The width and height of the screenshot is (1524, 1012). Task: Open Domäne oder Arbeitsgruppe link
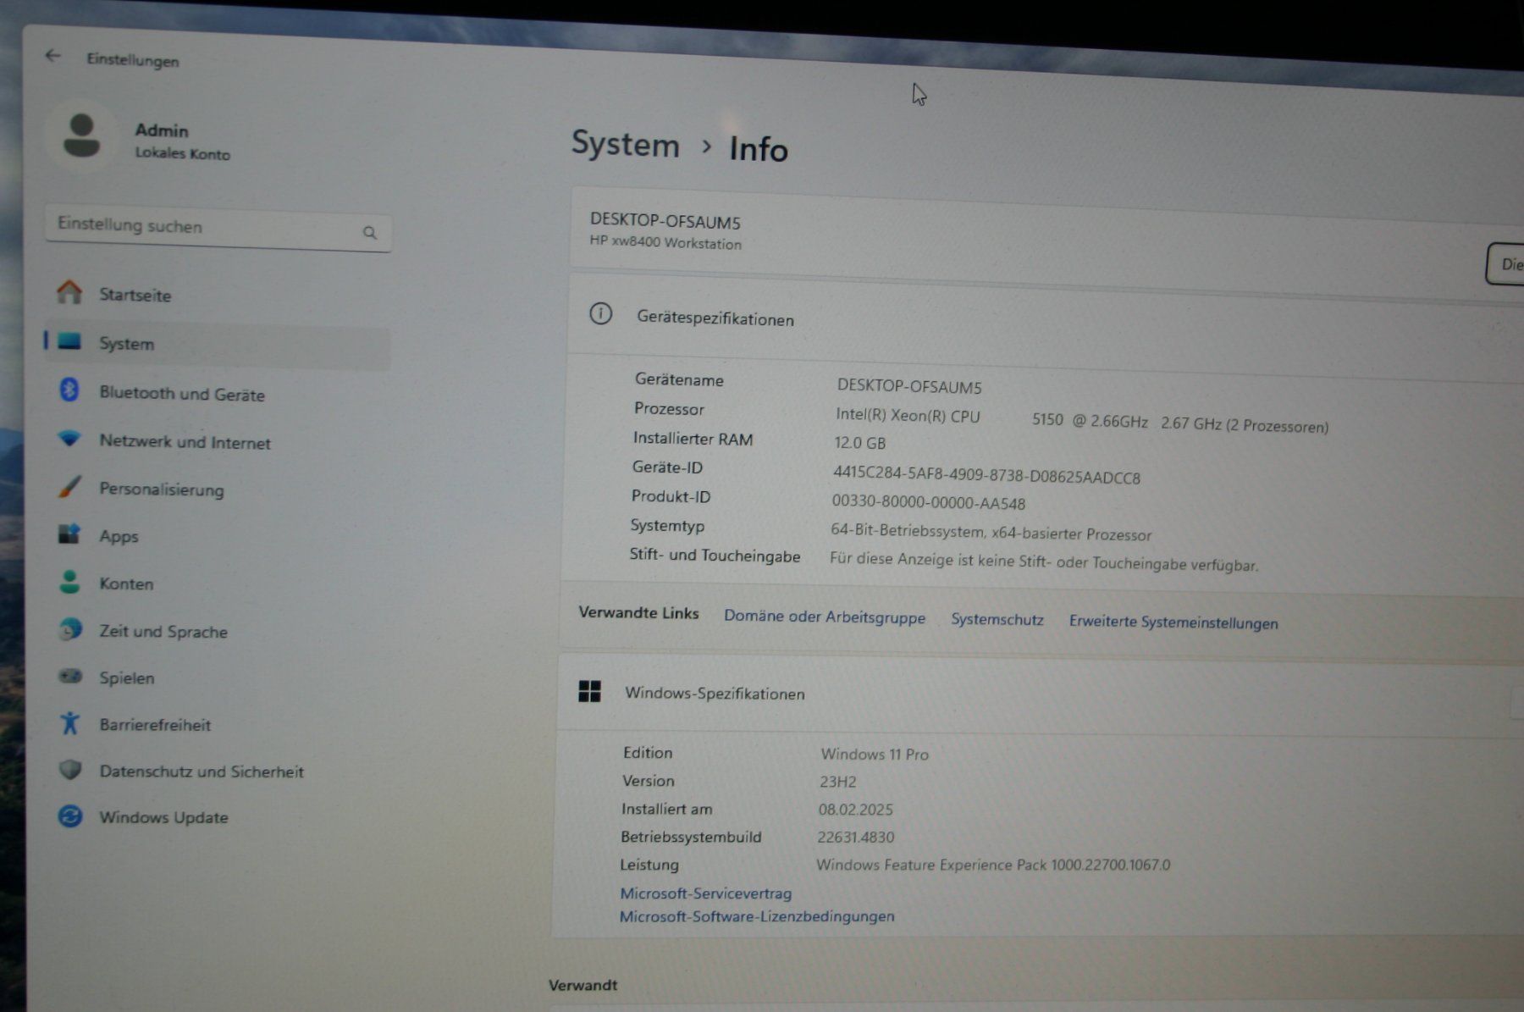coord(825,617)
